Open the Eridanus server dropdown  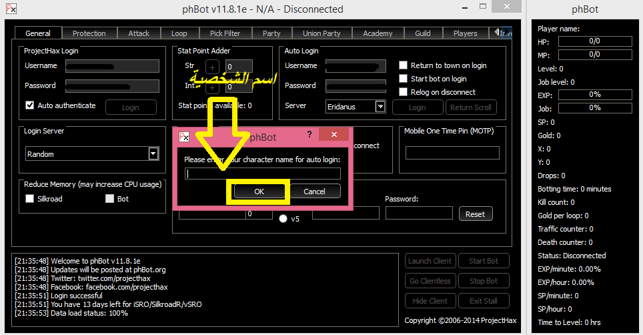[380, 107]
